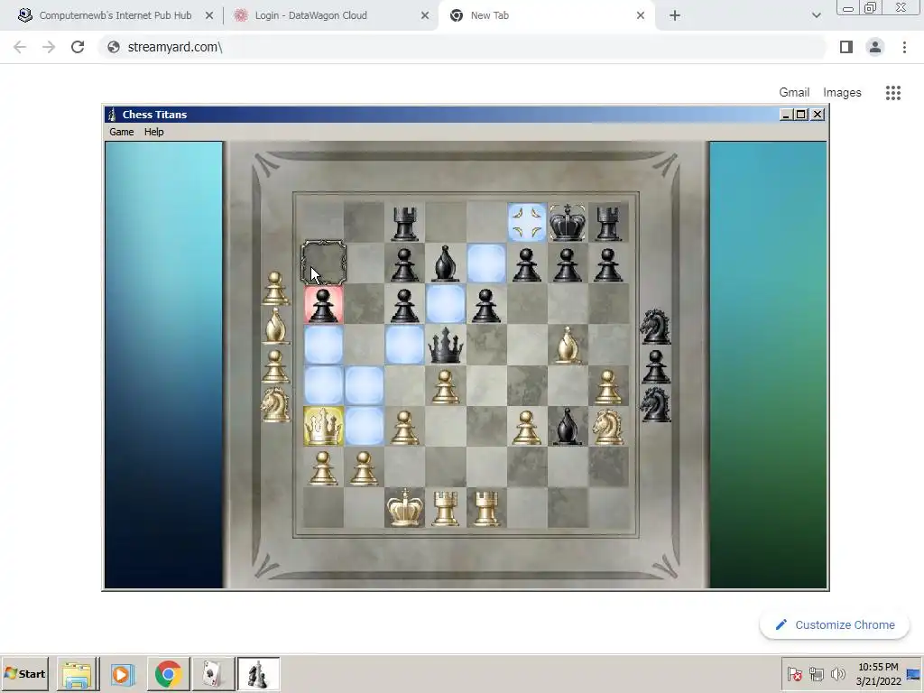924x693 pixels.
Task: Go back to the previous page
Action: tap(20, 47)
